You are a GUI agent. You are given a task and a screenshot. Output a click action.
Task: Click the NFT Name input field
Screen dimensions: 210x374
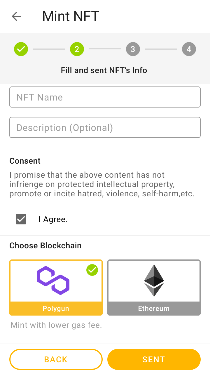point(105,97)
